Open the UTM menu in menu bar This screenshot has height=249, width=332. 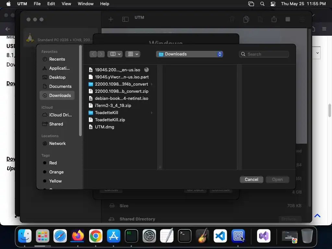tap(22, 4)
